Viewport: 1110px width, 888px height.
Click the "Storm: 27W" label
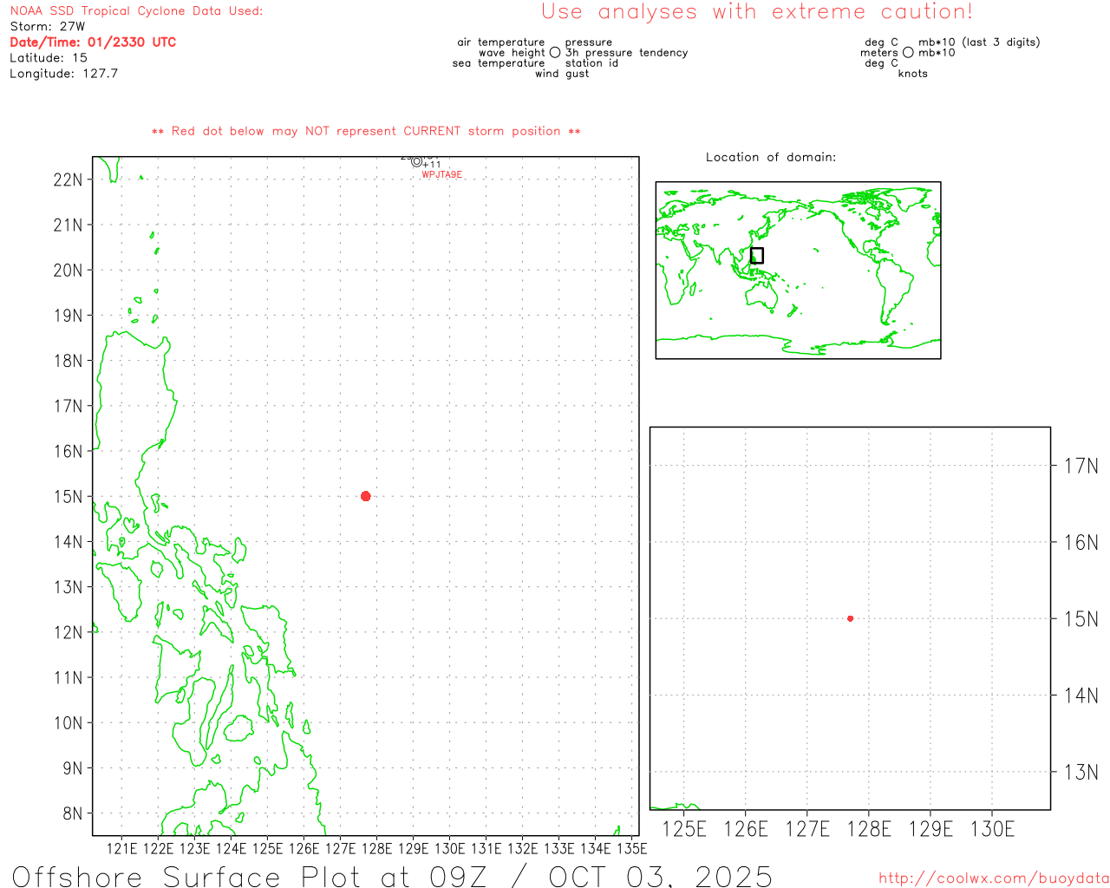[x=48, y=27]
